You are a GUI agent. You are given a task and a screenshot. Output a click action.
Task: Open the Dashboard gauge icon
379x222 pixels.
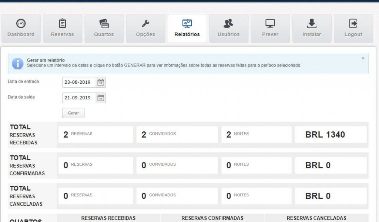click(x=21, y=24)
